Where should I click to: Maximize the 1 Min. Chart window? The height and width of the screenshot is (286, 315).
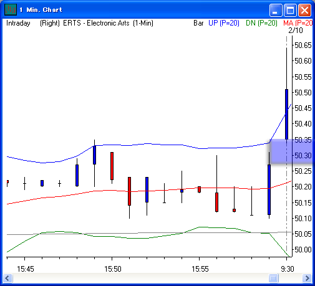(x=290, y=10)
